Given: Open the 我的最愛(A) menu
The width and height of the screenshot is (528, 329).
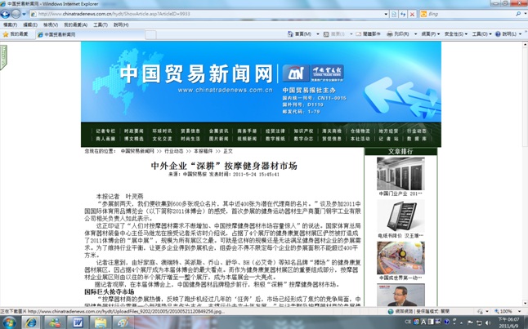Looking at the screenshot, I should coord(75,24).
